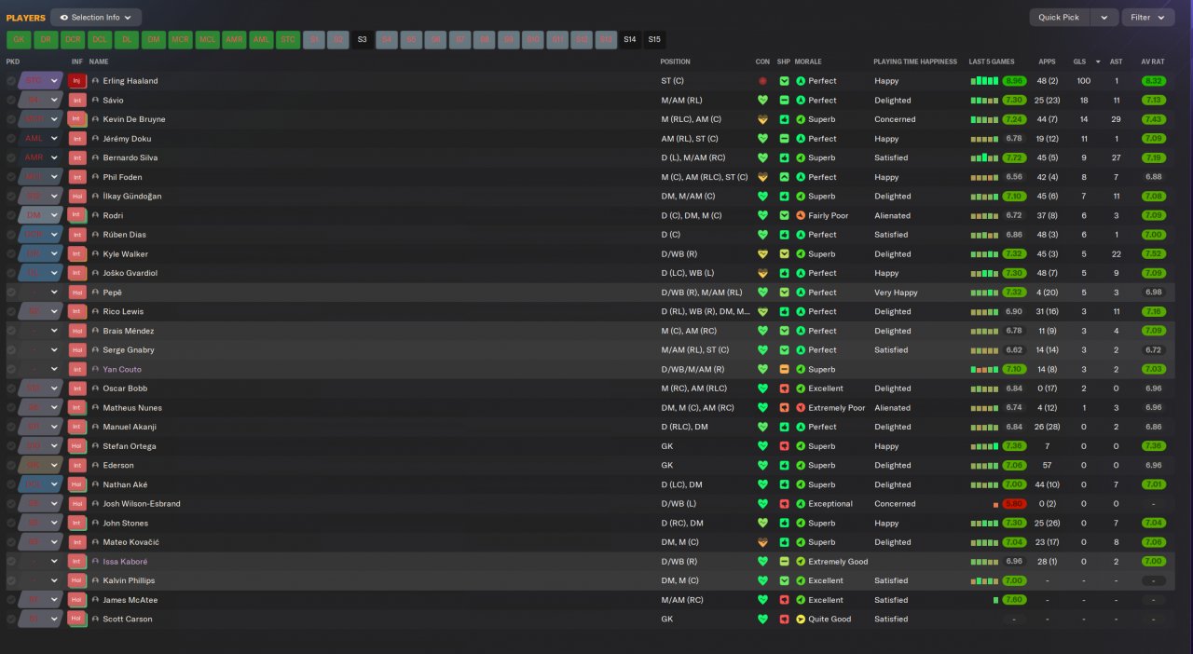Click the Quick Pick button
1193x654 pixels.
click(x=1059, y=18)
